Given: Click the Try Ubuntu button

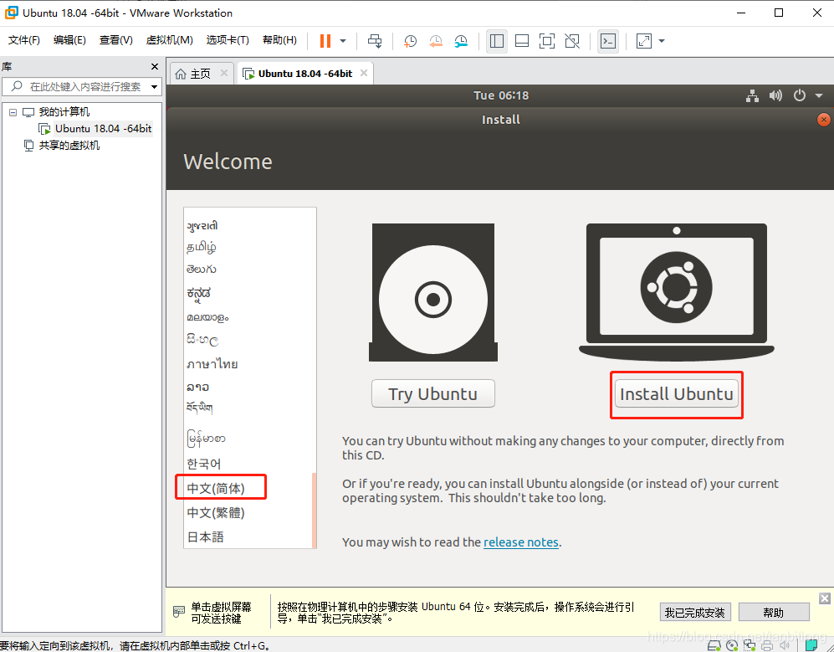Looking at the screenshot, I should (433, 394).
